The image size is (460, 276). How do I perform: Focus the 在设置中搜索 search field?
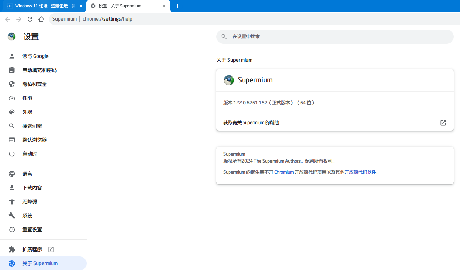[335, 37]
